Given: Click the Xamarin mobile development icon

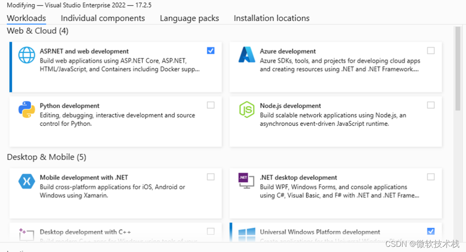Looking at the screenshot, I should [27, 181].
